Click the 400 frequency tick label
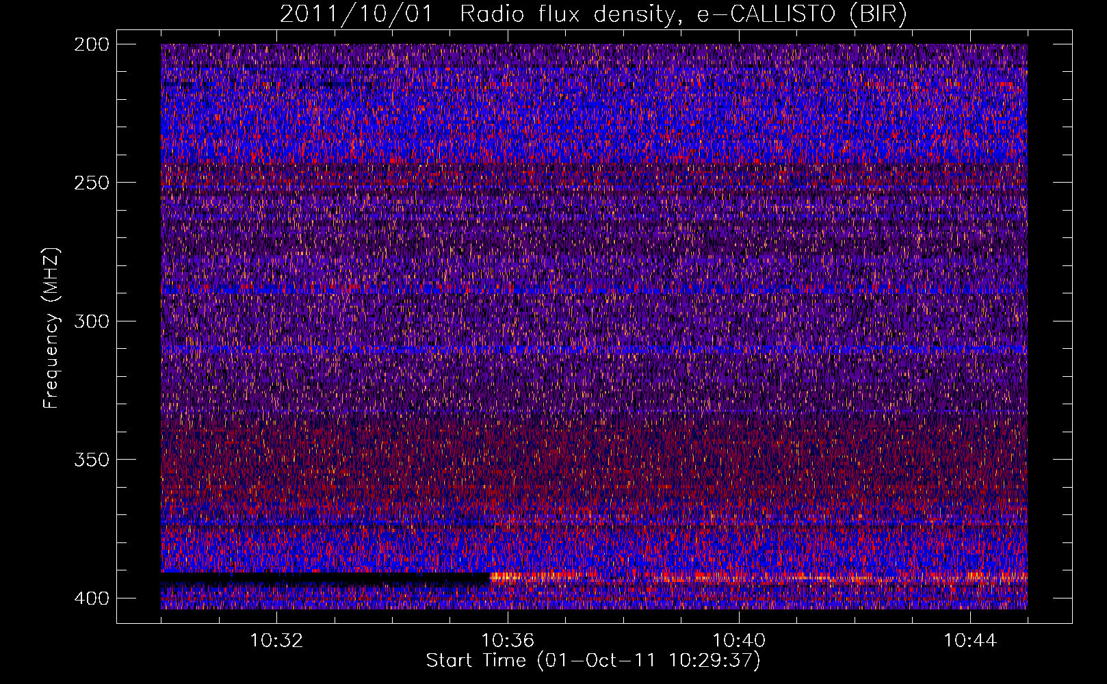This screenshot has height=684, width=1107. 91,598
